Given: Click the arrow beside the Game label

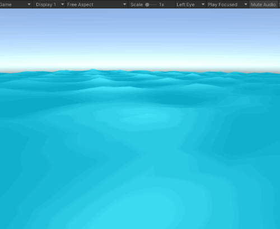Looking at the screenshot, I should point(29,4).
